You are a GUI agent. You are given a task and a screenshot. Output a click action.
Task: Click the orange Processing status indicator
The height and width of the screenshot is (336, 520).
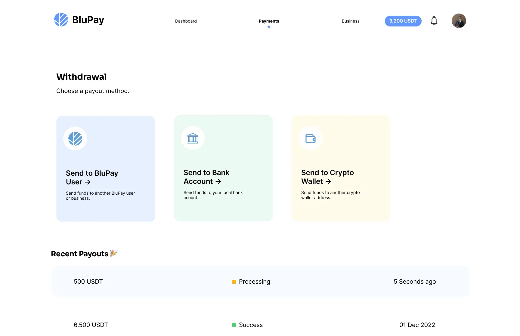(x=234, y=282)
